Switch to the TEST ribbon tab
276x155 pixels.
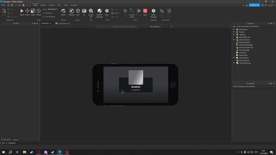click(59, 5)
